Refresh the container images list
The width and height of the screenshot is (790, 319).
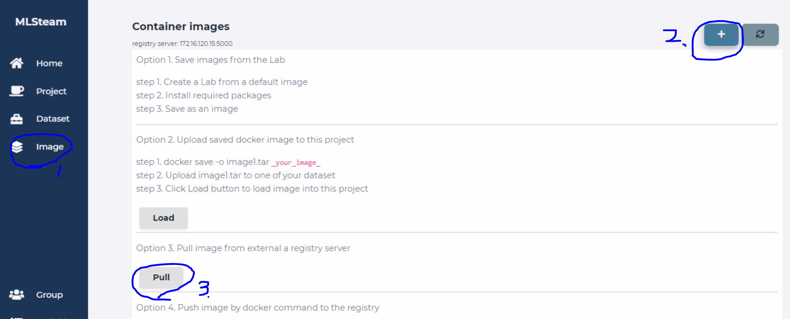(x=760, y=34)
